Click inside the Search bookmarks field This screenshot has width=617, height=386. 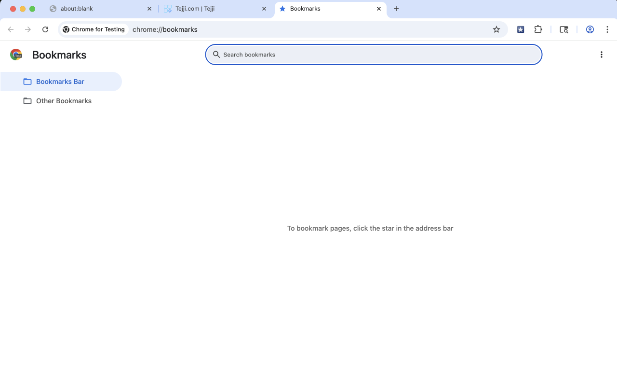coord(337,55)
